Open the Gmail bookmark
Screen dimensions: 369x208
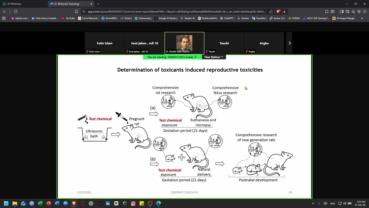click(126, 18)
